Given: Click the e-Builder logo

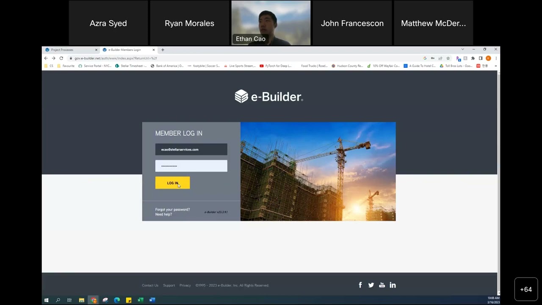Looking at the screenshot, I should point(269,97).
